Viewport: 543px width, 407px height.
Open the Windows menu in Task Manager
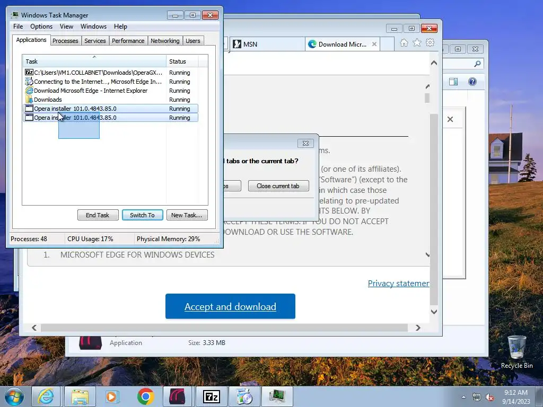point(93,26)
